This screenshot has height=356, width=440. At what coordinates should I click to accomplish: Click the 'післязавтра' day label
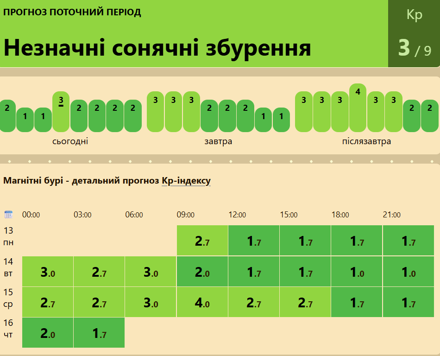pyautogui.click(x=366, y=141)
